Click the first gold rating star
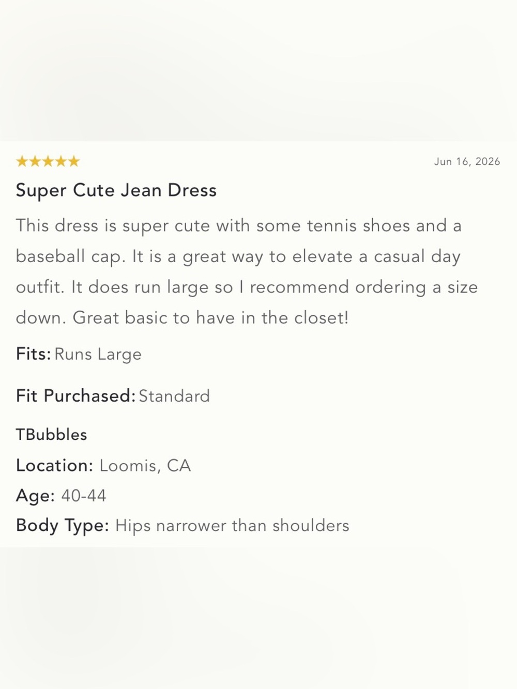 (22, 161)
